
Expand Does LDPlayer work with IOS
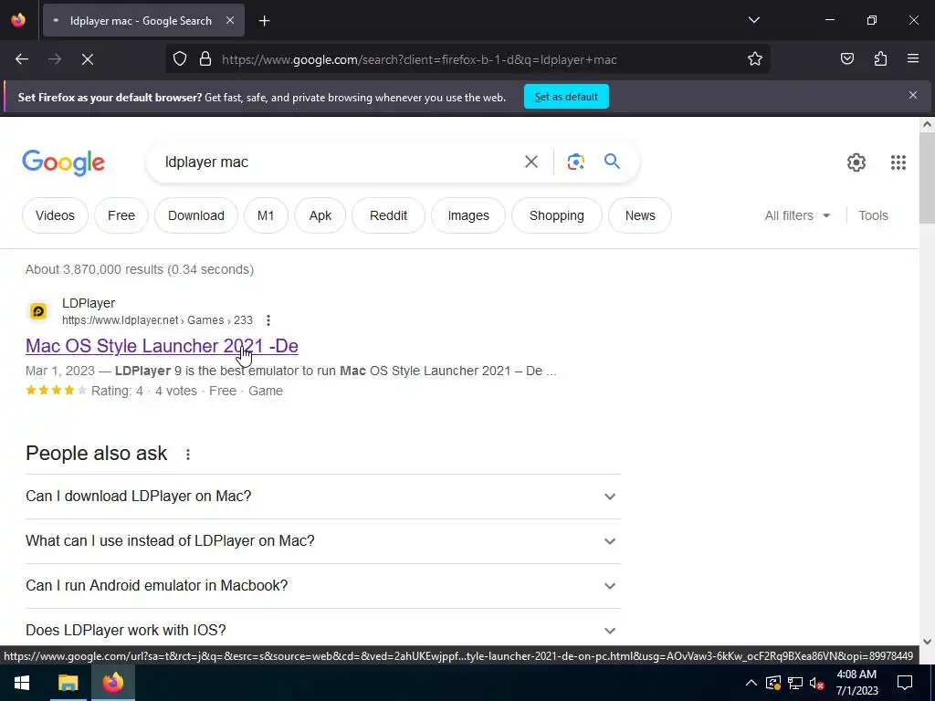322,630
